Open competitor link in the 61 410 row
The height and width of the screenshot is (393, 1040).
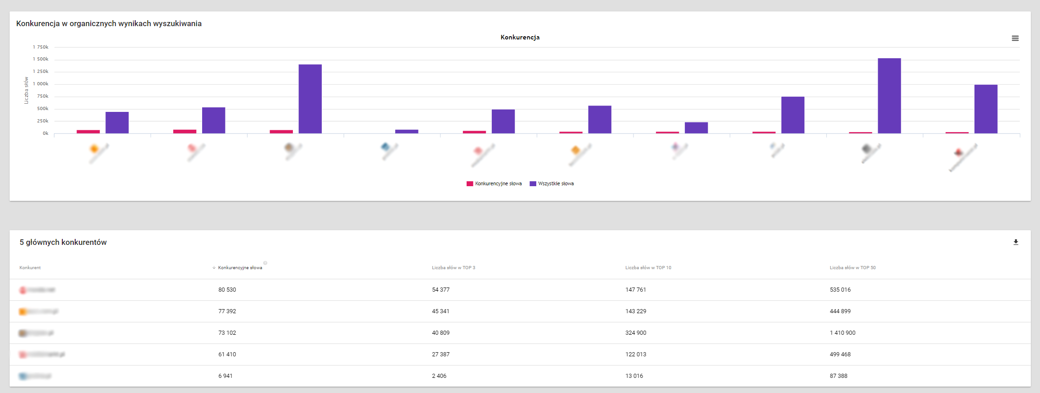[x=45, y=355]
